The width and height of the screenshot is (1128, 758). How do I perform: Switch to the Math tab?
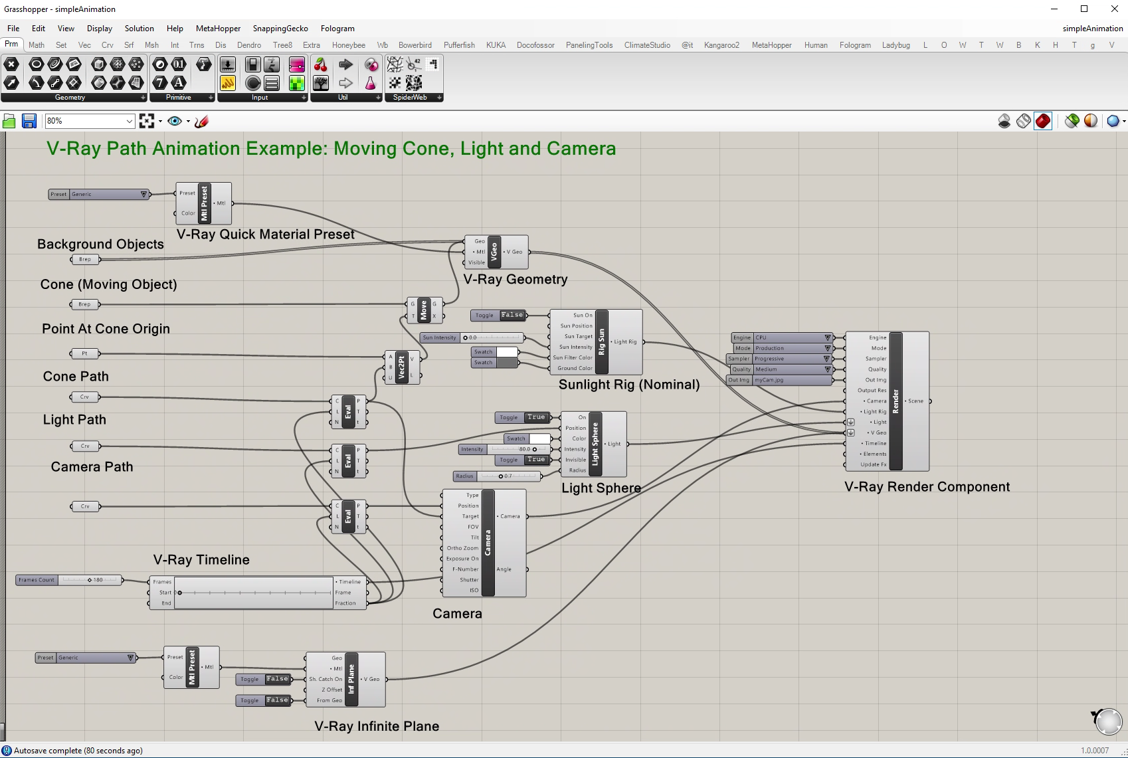pyautogui.click(x=37, y=45)
